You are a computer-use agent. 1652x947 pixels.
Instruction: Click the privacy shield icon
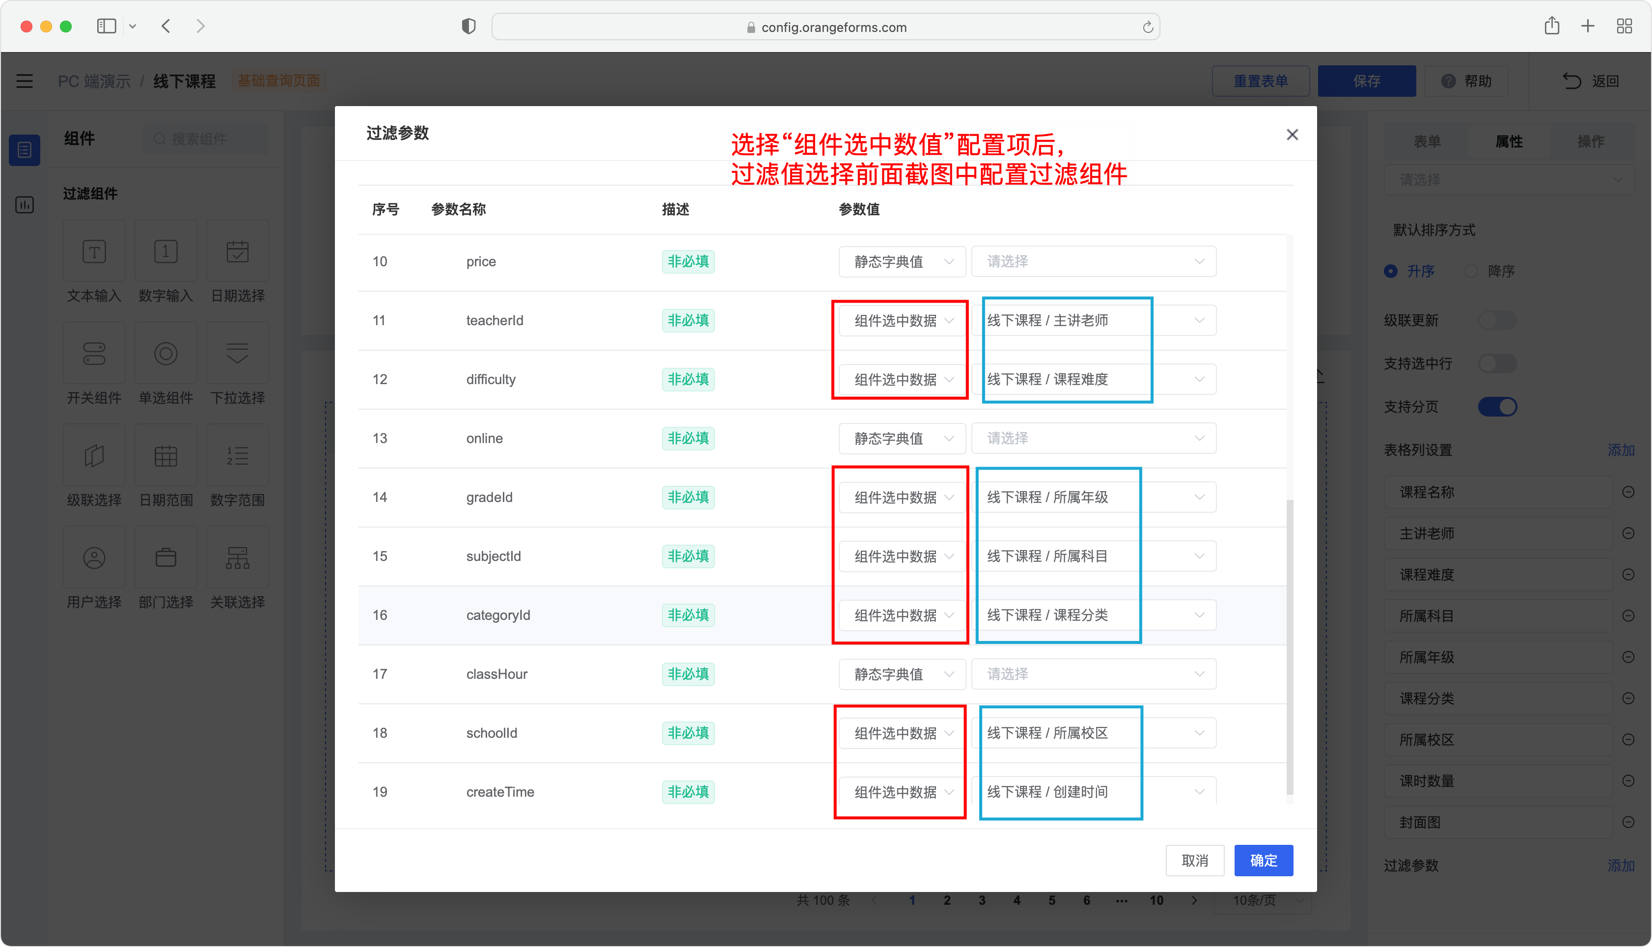click(469, 26)
